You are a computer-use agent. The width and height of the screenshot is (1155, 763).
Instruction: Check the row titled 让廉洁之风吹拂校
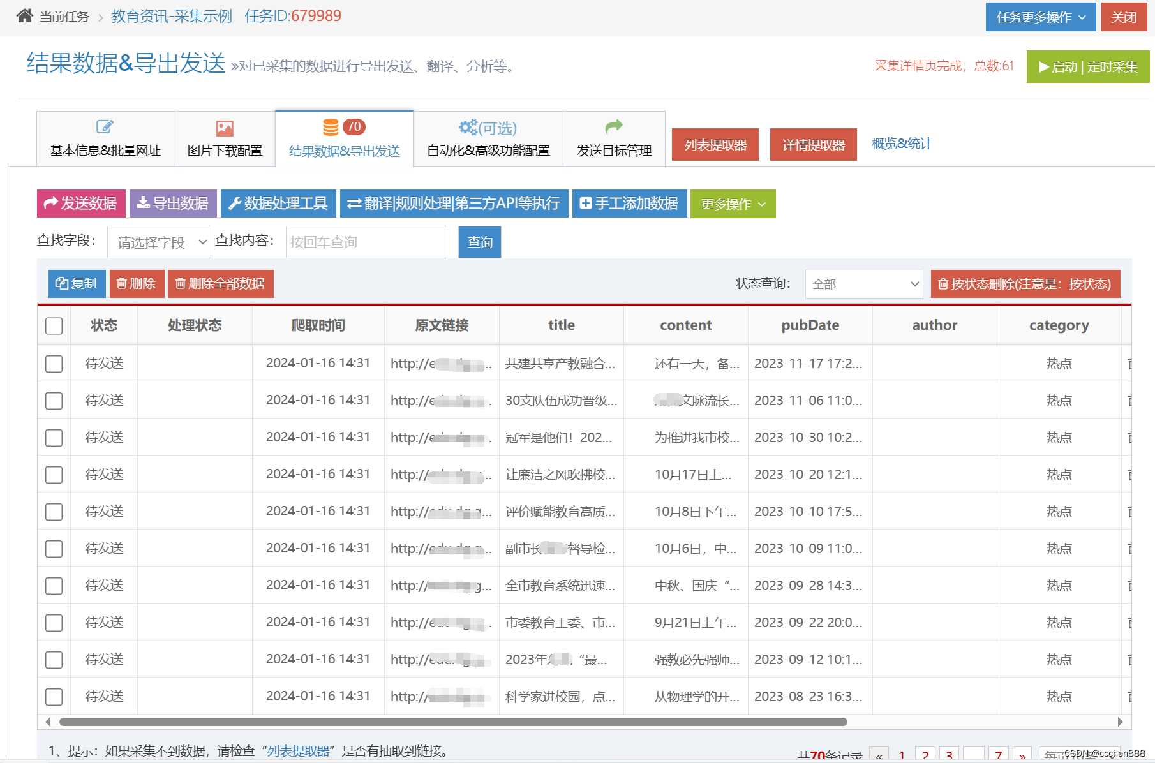tap(54, 475)
